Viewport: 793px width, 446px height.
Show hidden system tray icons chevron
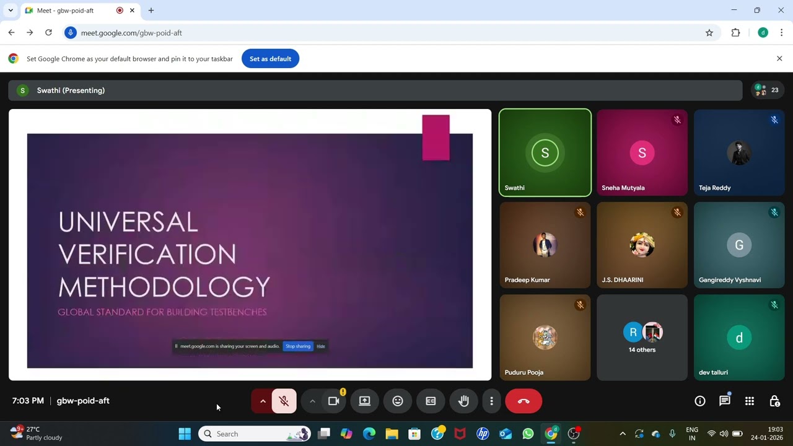[623, 434]
